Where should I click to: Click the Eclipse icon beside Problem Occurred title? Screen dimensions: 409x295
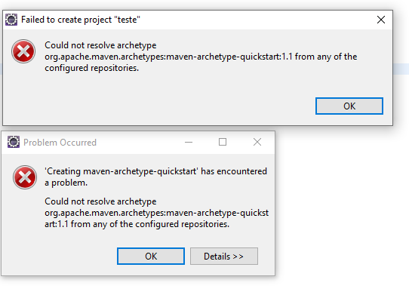click(x=14, y=142)
